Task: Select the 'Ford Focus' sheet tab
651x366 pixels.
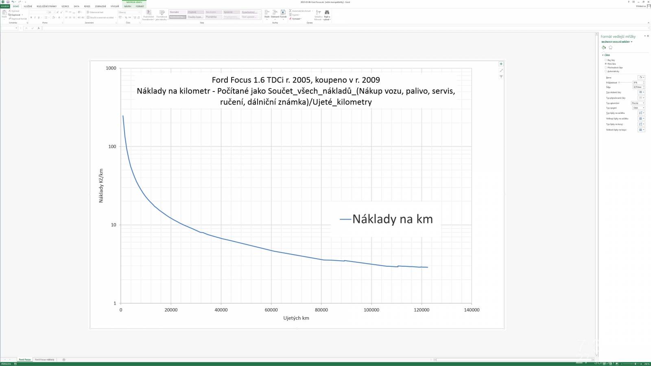Action: [x=24, y=359]
